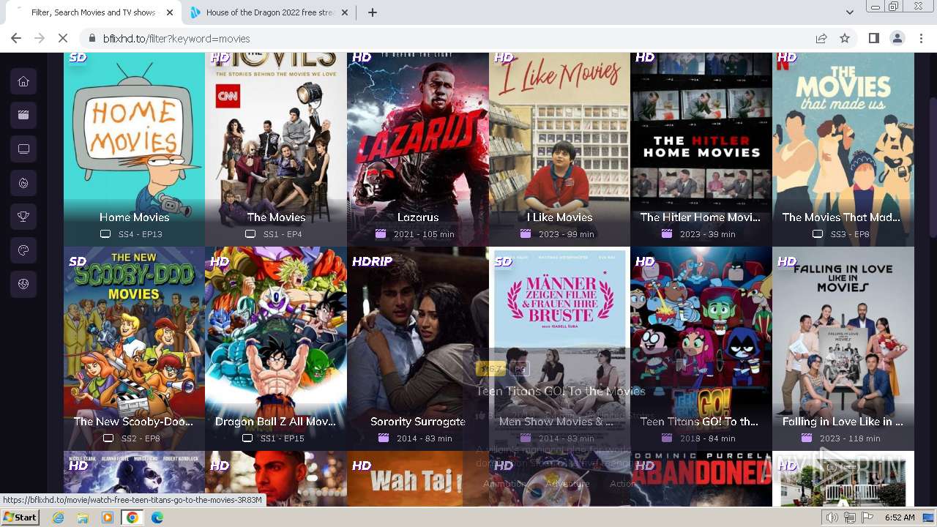Click the I Like Movies title link
This screenshot has width=937, height=527.
[x=559, y=217]
